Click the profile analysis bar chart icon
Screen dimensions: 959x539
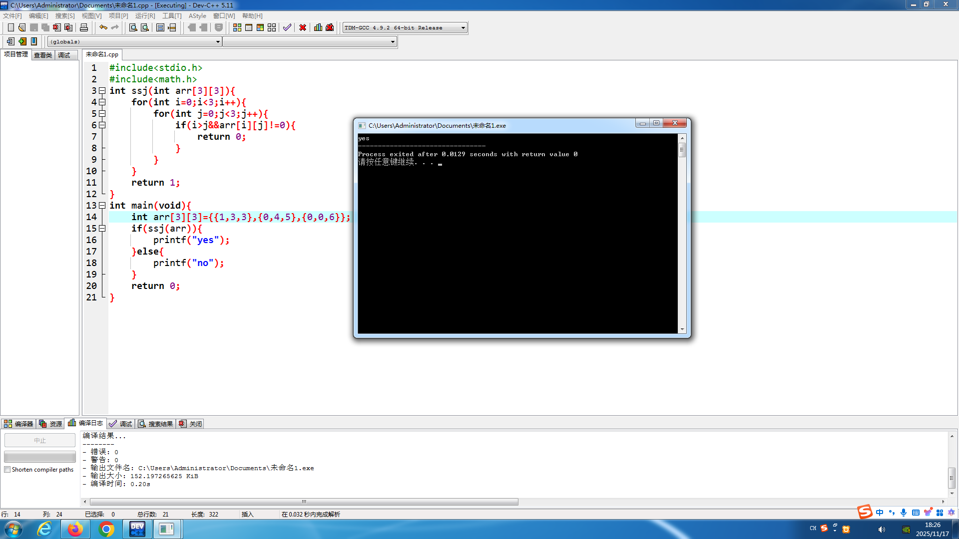click(x=318, y=27)
